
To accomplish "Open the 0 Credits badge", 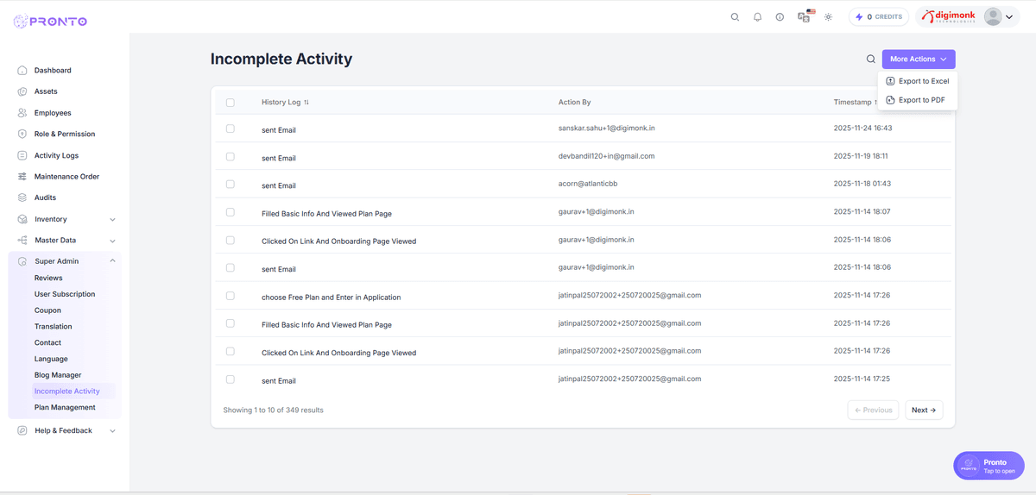I will [x=879, y=17].
